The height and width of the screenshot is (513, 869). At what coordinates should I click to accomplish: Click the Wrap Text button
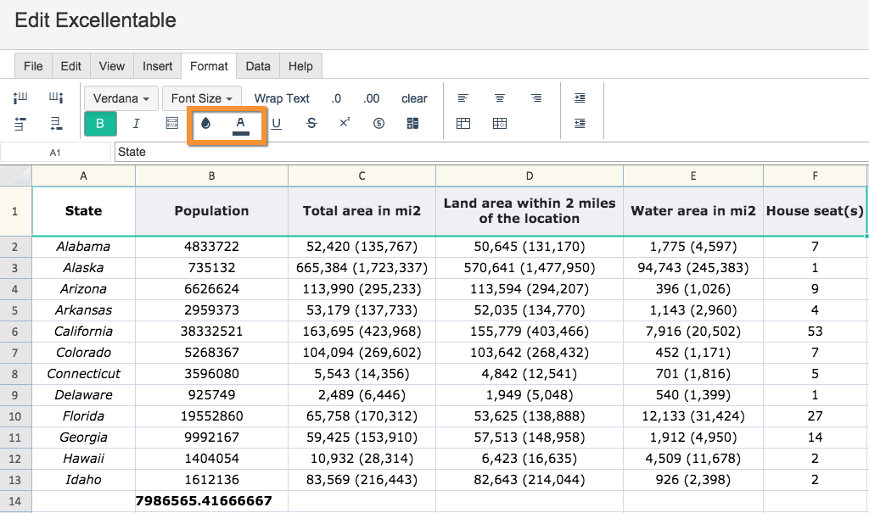click(282, 98)
